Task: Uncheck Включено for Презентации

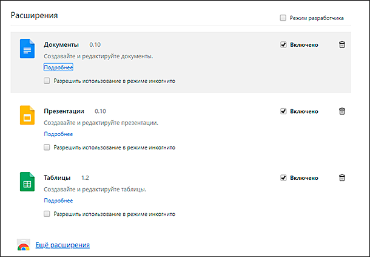Action: pyautogui.click(x=283, y=111)
